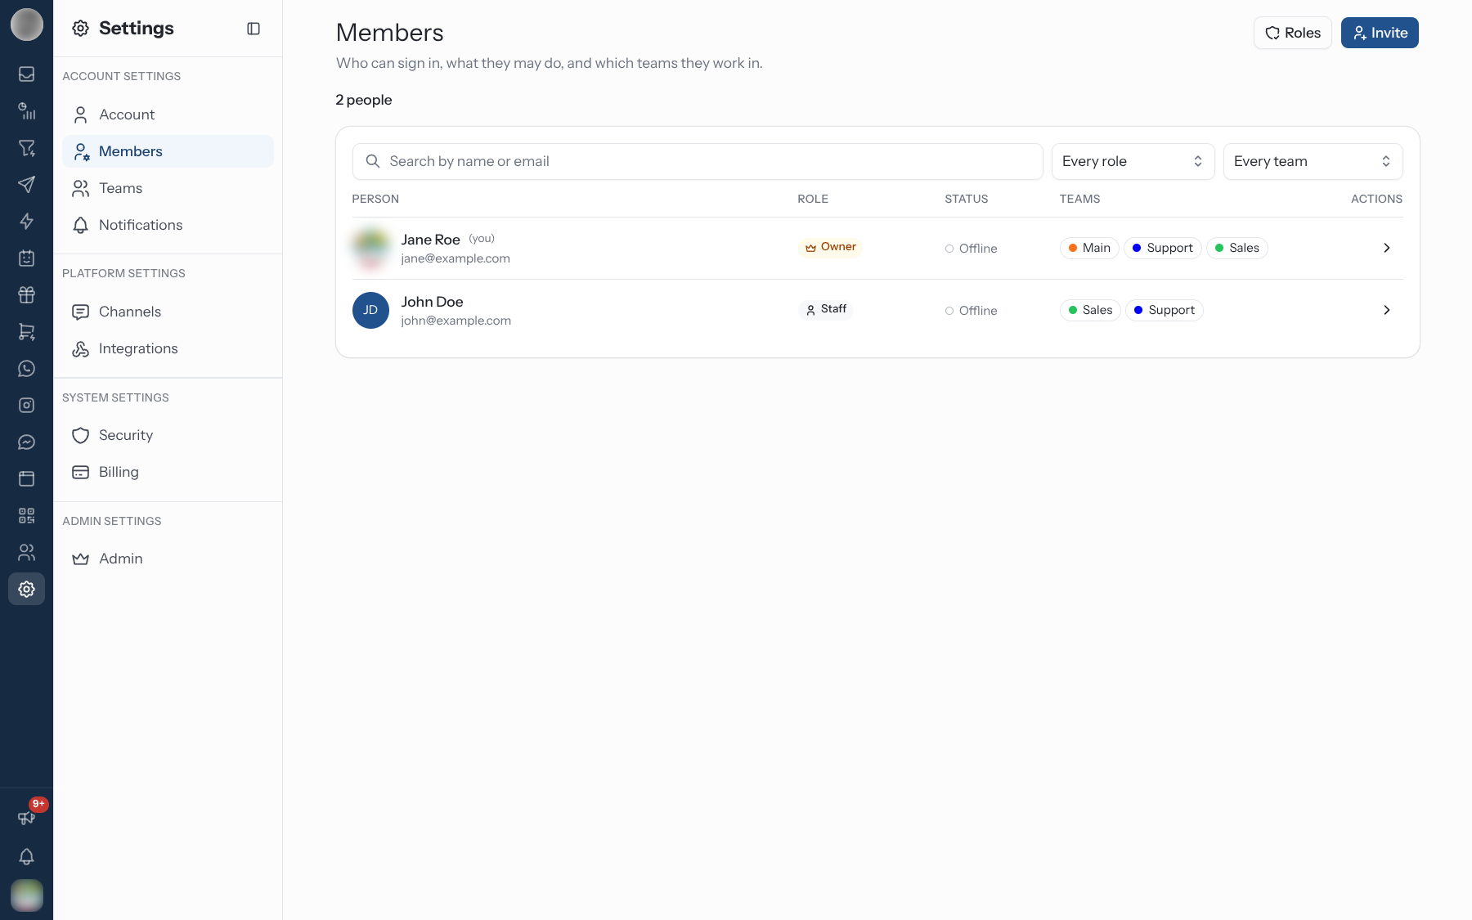Screen dimensions: 1472x920
Task: Open the WhatsApp icon in the left rail
Action: pyautogui.click(x=26, y=369)
